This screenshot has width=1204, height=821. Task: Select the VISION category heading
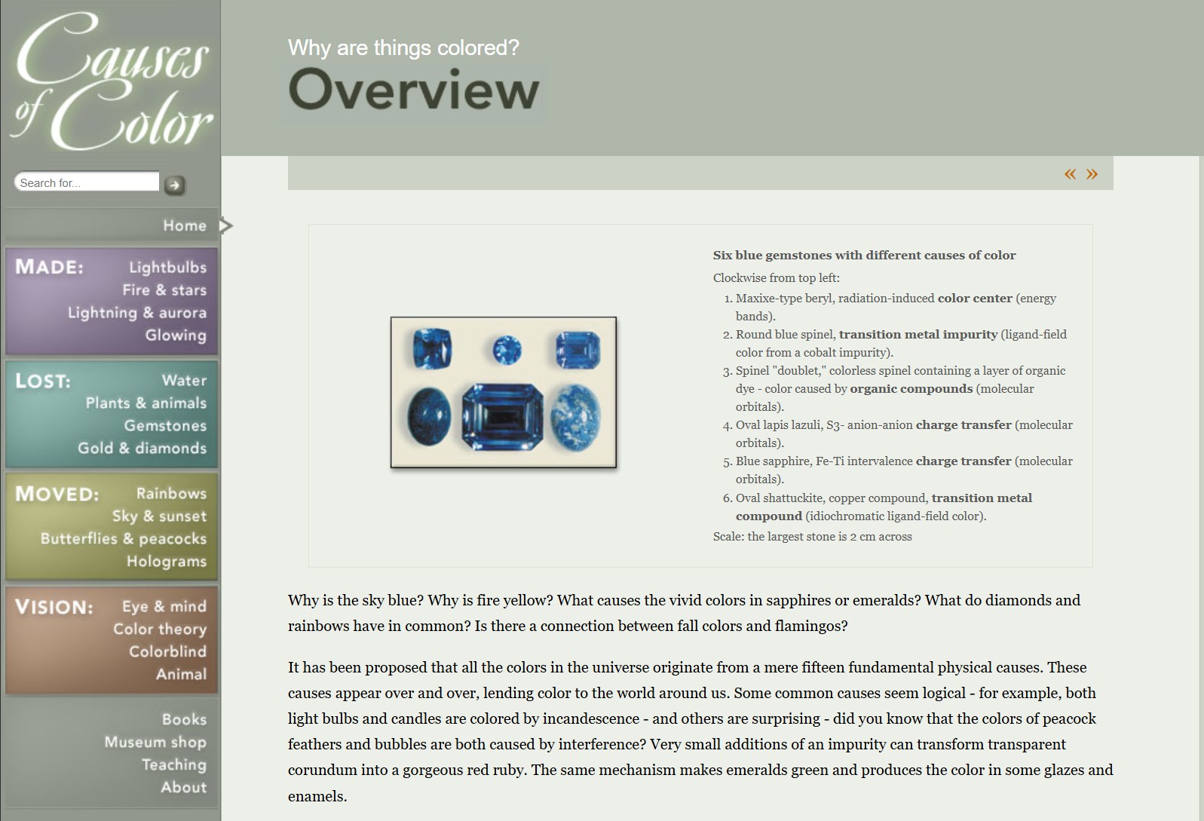coord(54,607)
